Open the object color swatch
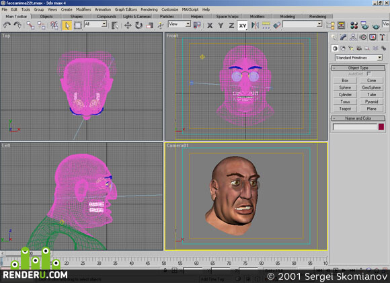 tap(381, 127)
